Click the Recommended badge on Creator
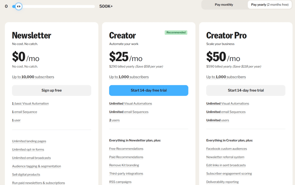This screenshot has height=185, width=295. [176, 33]
